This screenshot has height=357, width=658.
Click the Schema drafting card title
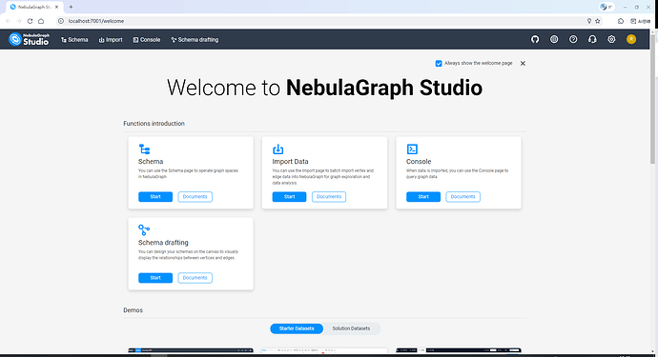pyautogui.click(x=163, y=243)
